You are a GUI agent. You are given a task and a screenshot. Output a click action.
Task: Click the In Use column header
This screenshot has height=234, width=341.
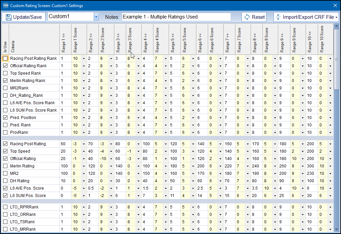(x=5, y=39)
